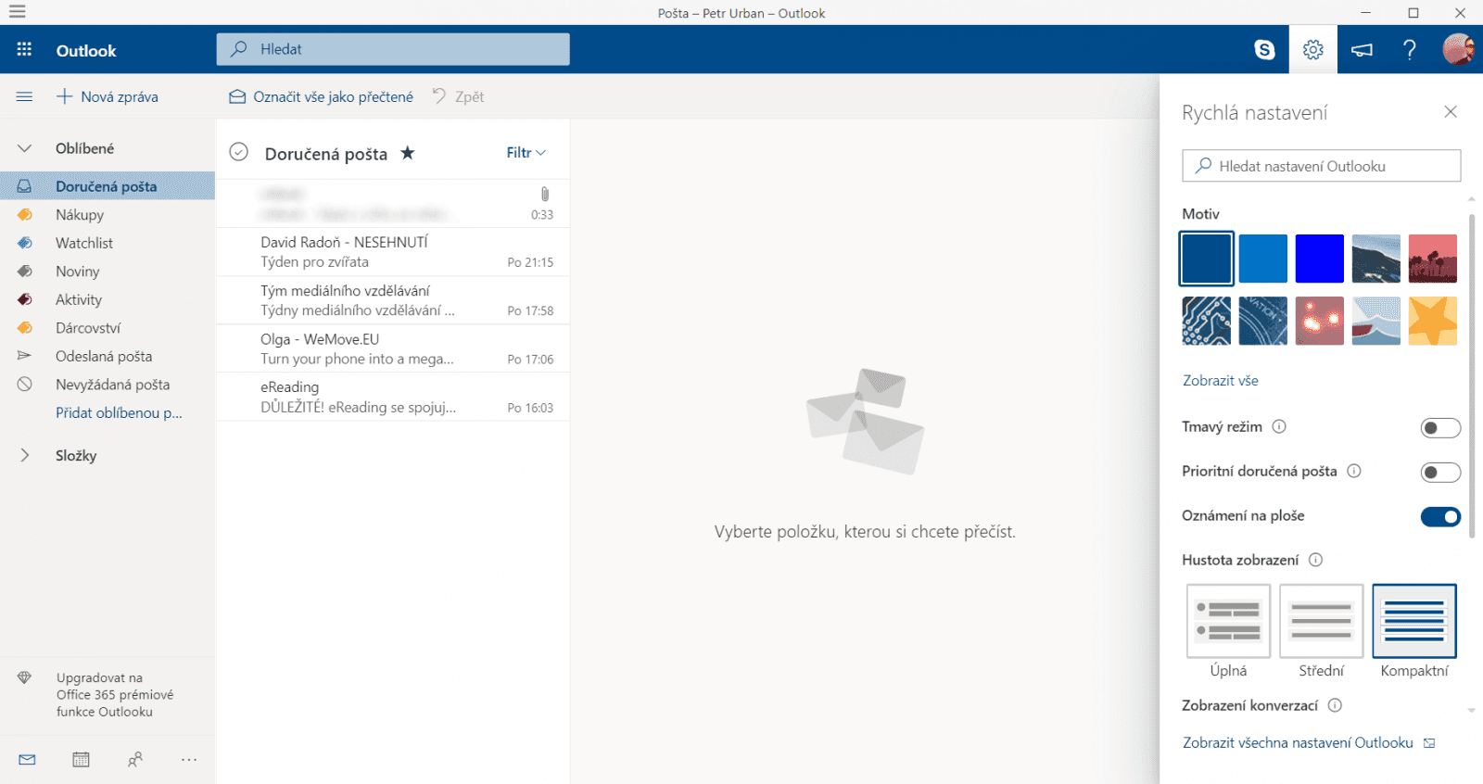Click Přidat oblíbenou položku link
Screen dimensions: 1483x784
click(x=119, y=413)
